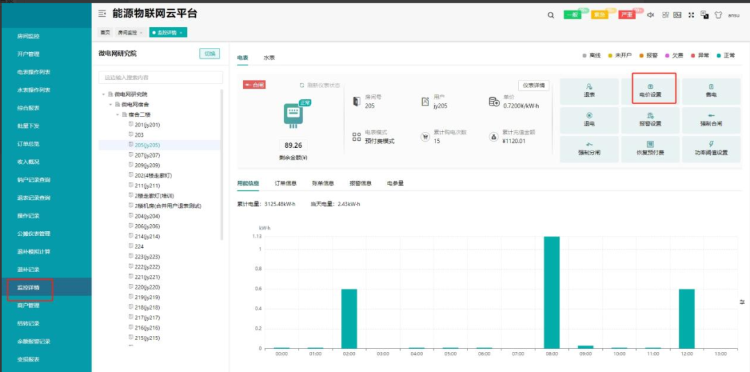This screenshot has width=750, height=372.
Task: Select room 207(jy207) in tree
Action: (147, 155)
